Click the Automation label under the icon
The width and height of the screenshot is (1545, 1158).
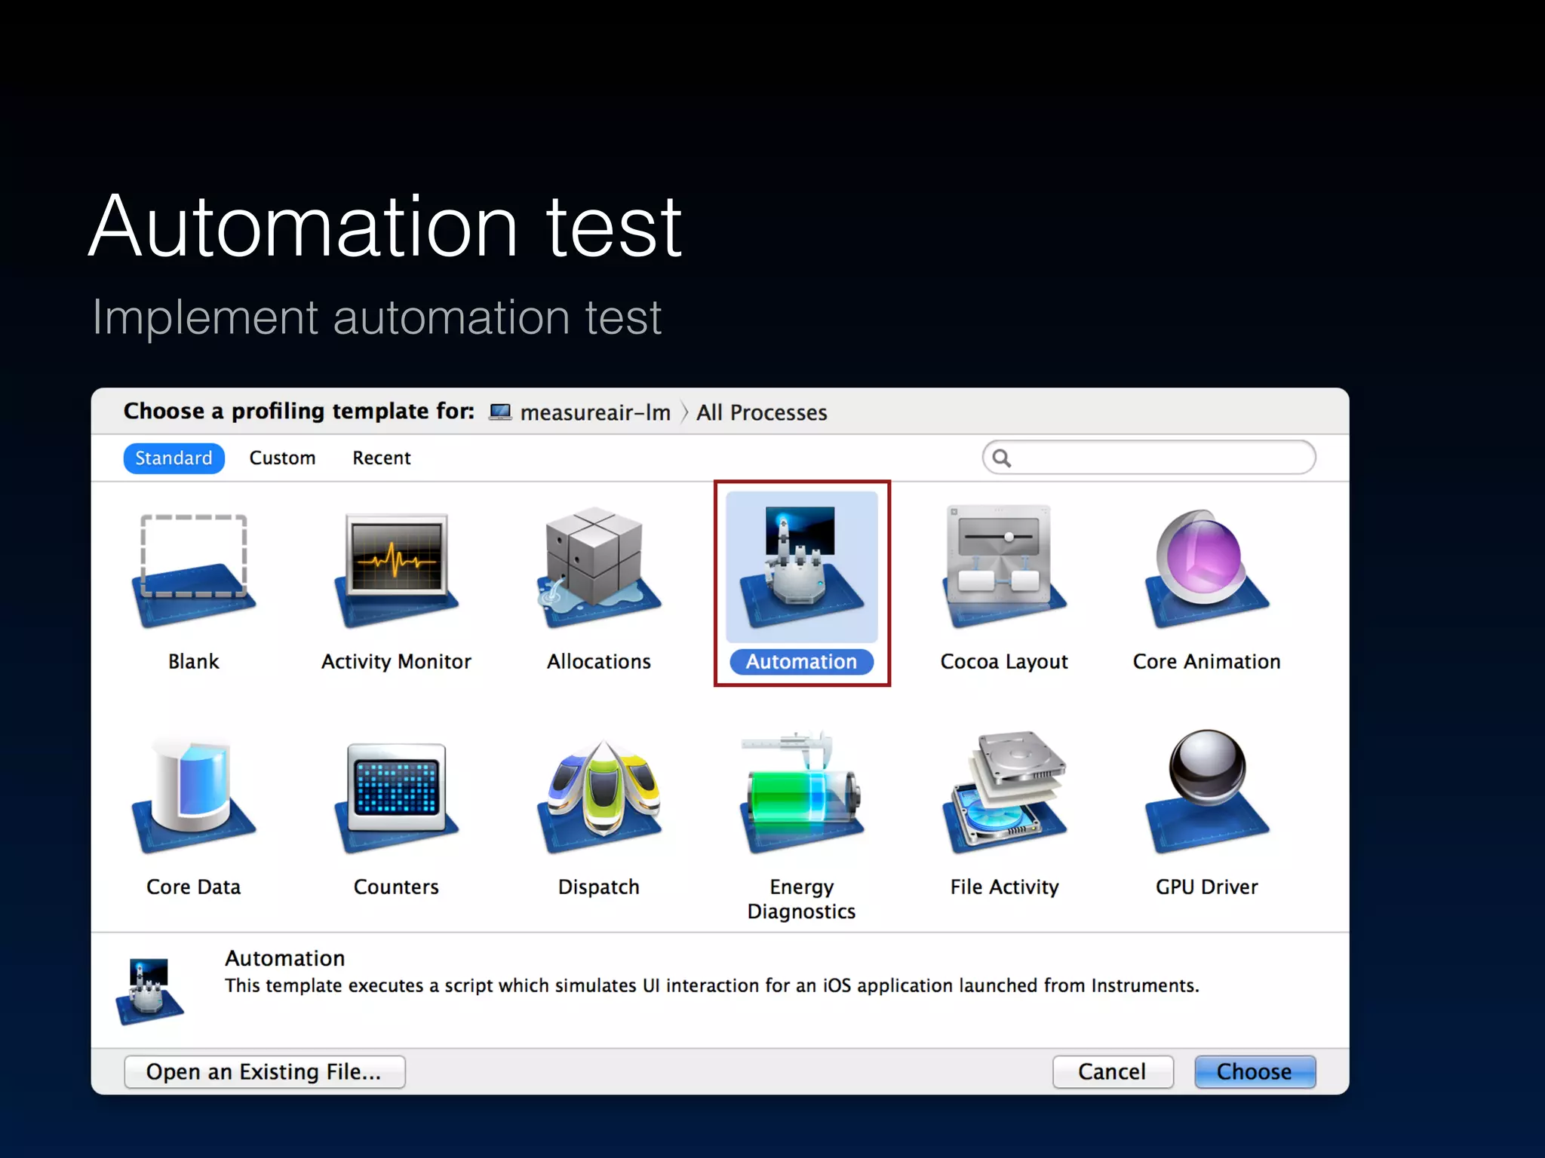pos(802,661)
